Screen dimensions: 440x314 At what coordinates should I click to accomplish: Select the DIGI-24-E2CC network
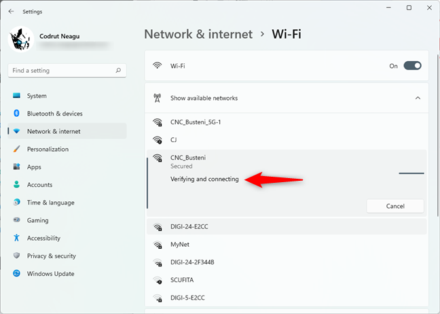(x=287, y=226)
